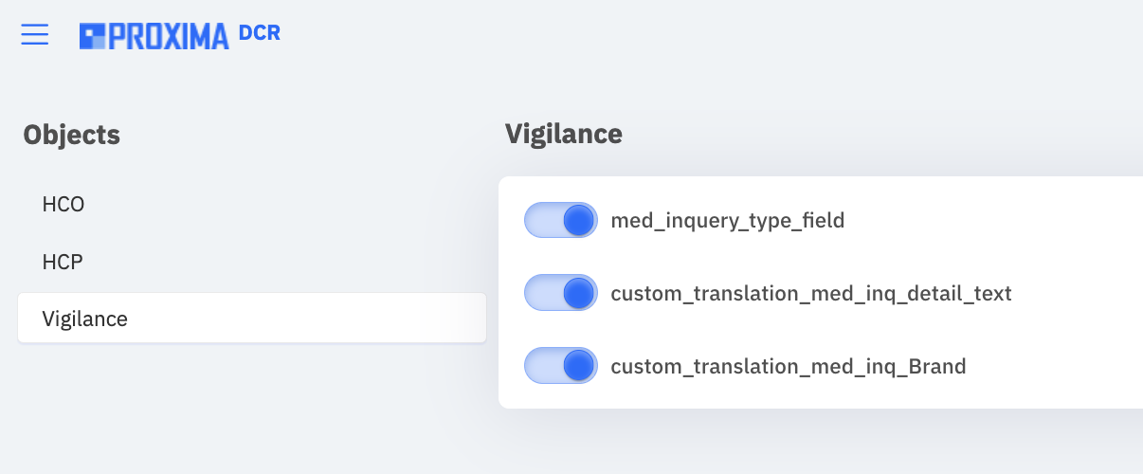Disable the med_inquery_type_field toggle

pos(561,220)
